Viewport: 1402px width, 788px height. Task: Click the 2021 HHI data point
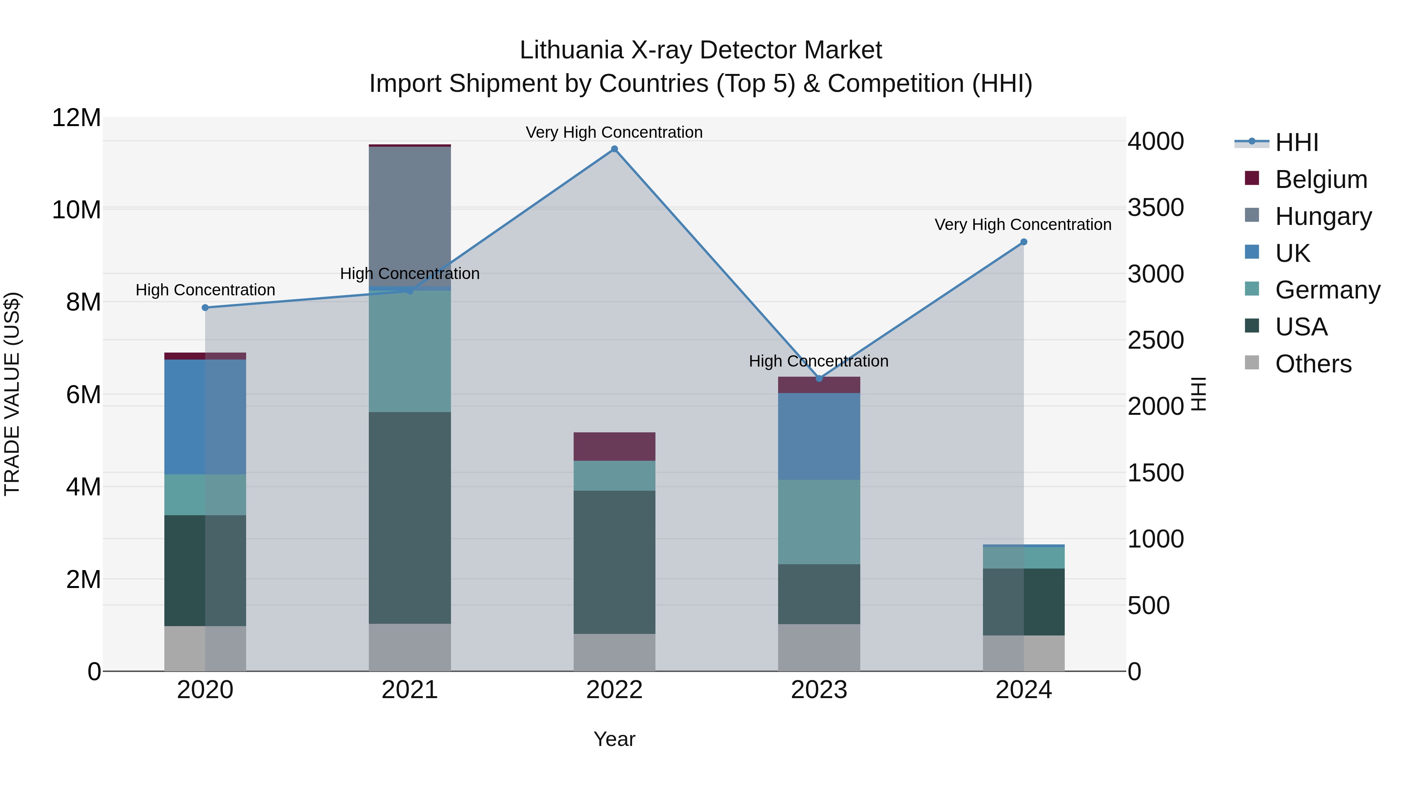410,291
